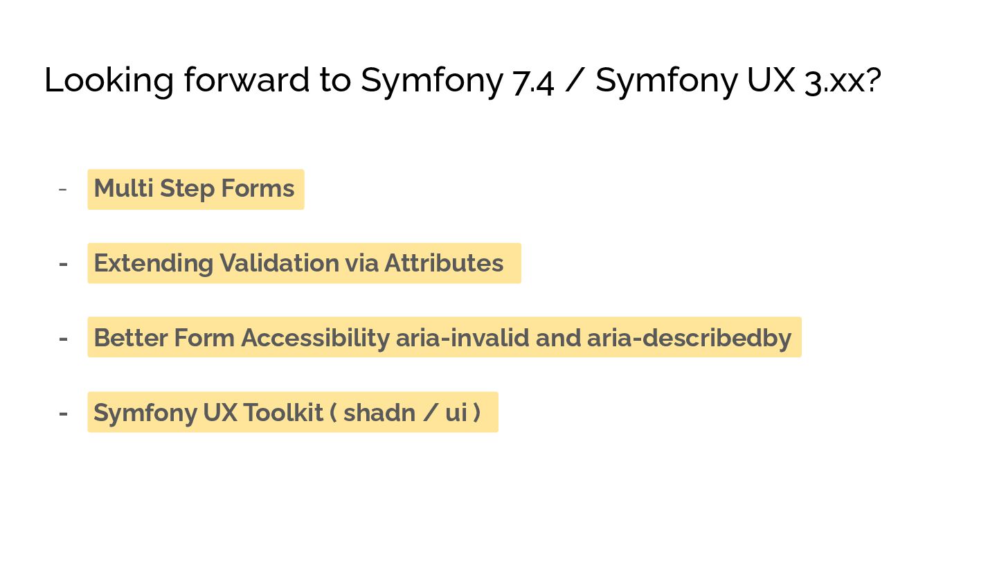Click the dash before Symfony UX Toolkit
Screen dimensions: 997x561
click(x=63, y=413)
